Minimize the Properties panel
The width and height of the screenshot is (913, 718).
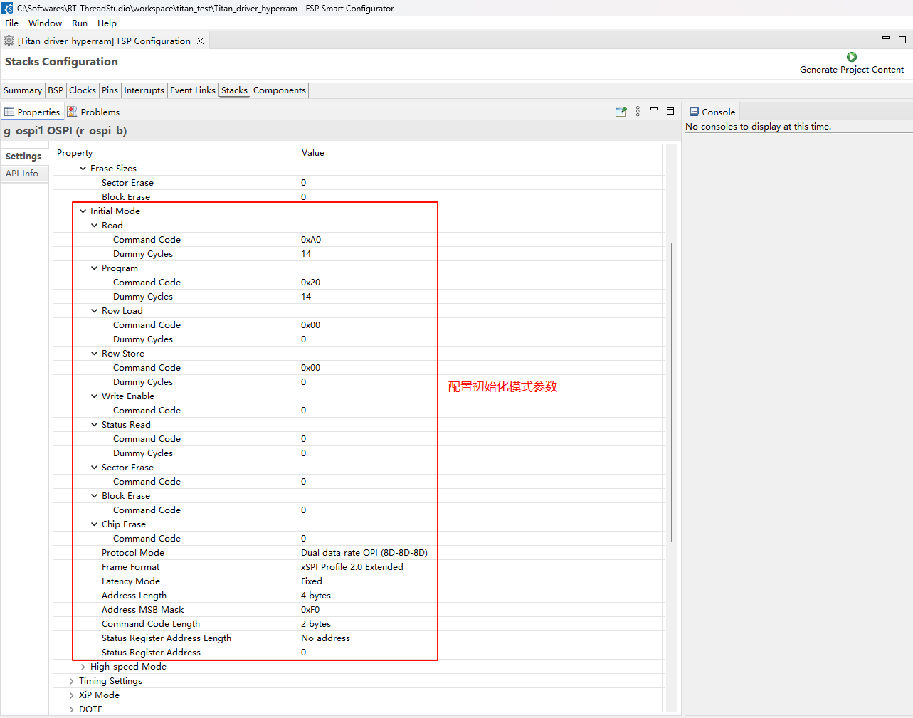[653, 110]
